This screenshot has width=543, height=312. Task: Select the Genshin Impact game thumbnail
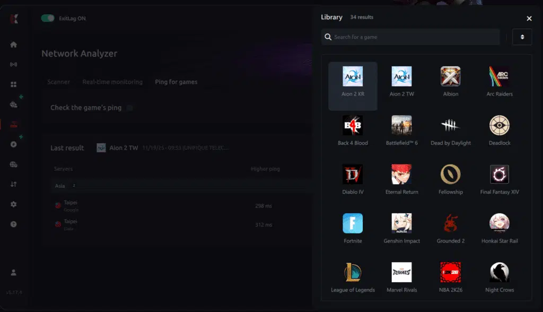[401, 224]
